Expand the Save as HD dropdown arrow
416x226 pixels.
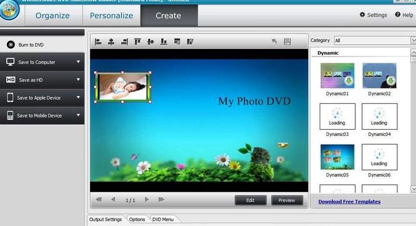pos(78,79)
